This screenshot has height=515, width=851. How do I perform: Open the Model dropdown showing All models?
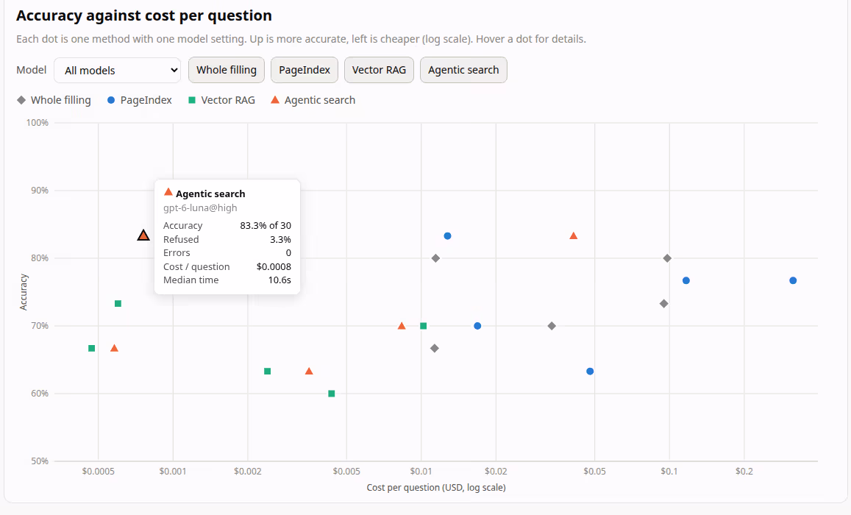[117, 70]
